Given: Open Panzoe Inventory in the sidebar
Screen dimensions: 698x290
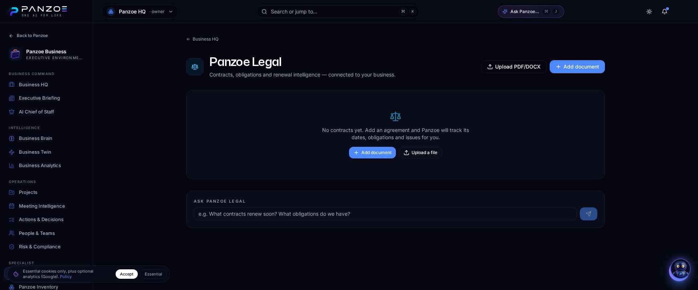Looking at the screenshot, I should tap(46, 287).
